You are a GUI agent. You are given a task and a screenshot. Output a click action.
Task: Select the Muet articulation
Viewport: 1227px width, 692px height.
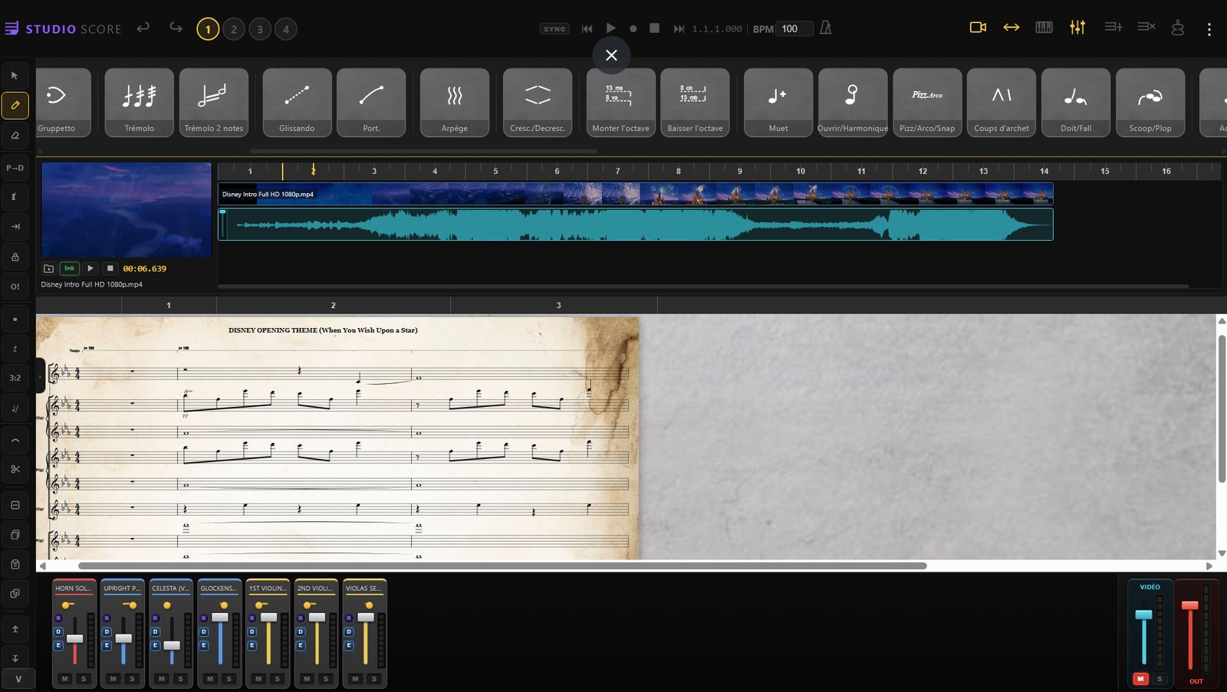click(x=778, y=103)
